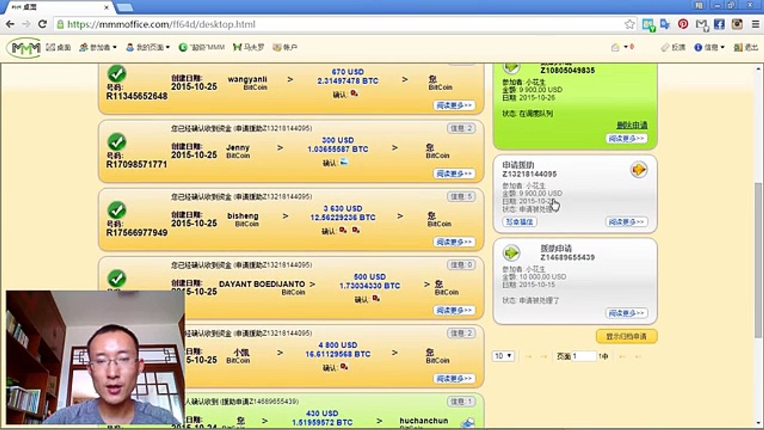The image size is (764, 430).
Task: Click the page number input field
Action: [584, 356]
